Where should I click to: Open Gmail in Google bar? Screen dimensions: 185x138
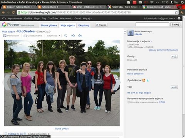pos(77,18)
